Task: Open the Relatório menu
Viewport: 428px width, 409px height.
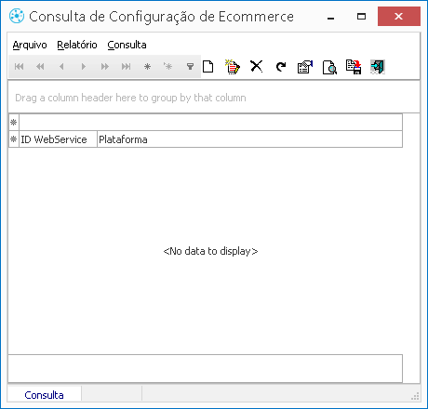Action: 77,45
